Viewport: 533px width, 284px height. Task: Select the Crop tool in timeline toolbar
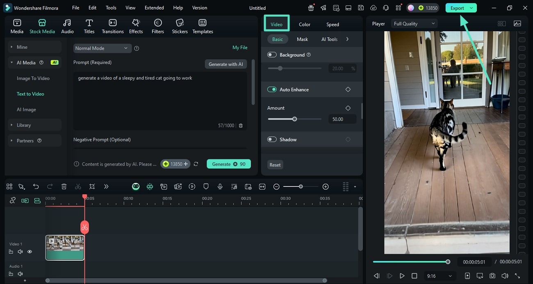[92, 186]
